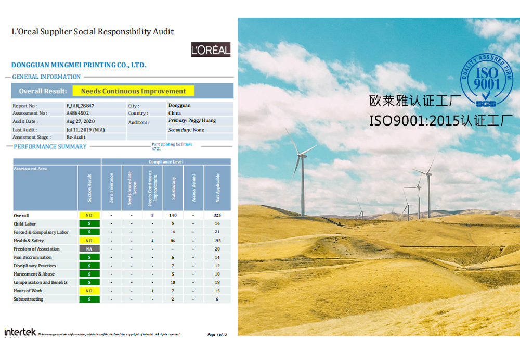Click the tallest wind turbine in photo

point(302,177)
